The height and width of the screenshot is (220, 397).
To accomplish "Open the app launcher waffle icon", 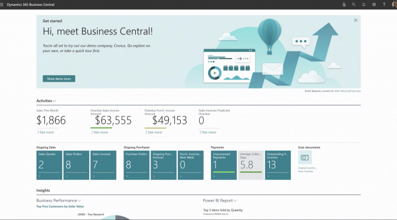I will coord(2,5).
